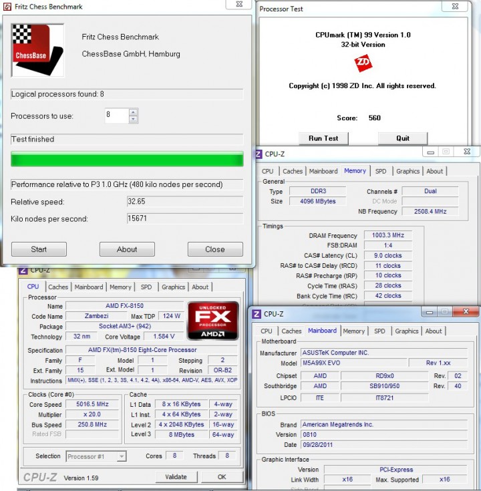Click the BIOS Date value 09/28/2011
The width and height of the screenshot is (481, 491).
[384, 445]
